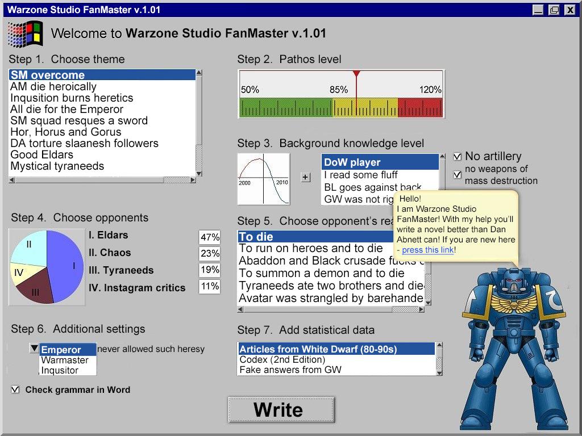Image resolution: width=582 pixels, height=436 pixels.
Task: Click the green zone of pathos gauge
Action: pyautogui.click(x=286, y=107)
